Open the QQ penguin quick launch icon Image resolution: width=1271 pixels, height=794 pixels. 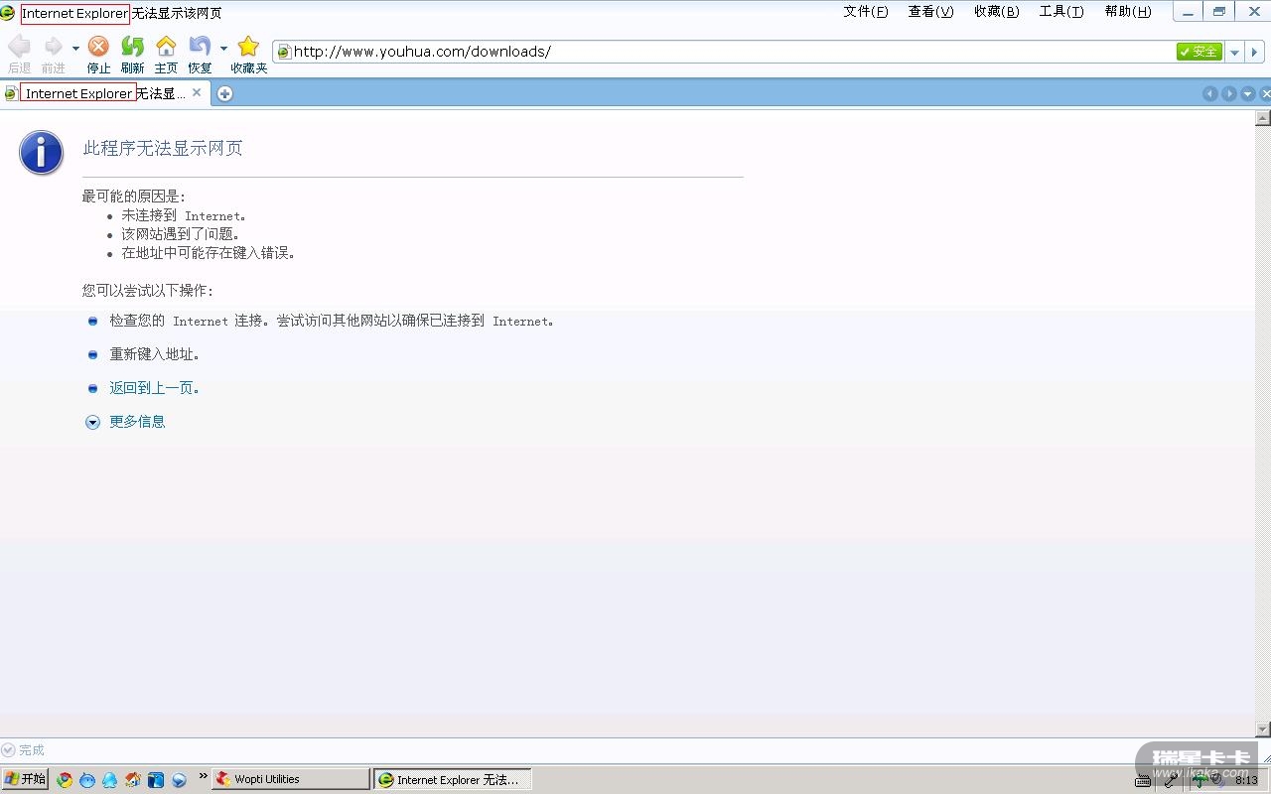110,780
